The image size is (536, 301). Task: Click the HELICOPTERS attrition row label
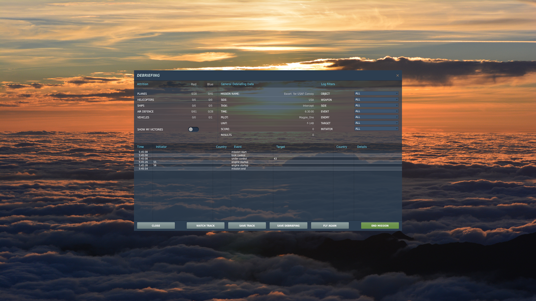(x=146, y=100)
